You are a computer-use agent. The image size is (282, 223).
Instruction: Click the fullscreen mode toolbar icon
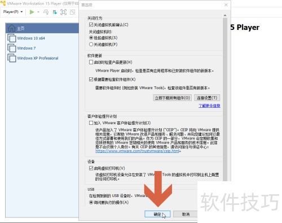(x=64, y=12)
